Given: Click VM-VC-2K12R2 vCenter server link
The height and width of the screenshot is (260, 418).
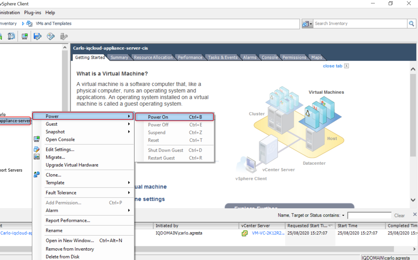Looking at the screenshot, I should pyautogui.click(x=268, y=233).
